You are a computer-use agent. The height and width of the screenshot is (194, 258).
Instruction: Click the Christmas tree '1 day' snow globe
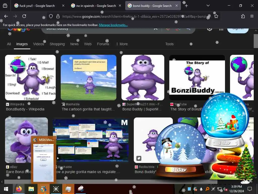tap(225, 120)
